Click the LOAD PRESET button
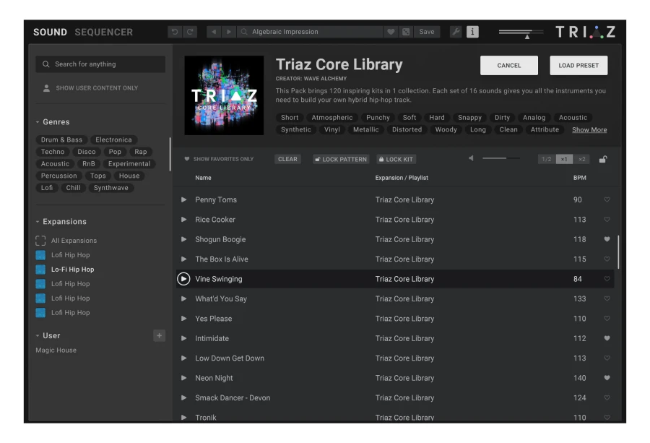The width and height of the screenshot is (650, 443). click(x=578, y=66)
